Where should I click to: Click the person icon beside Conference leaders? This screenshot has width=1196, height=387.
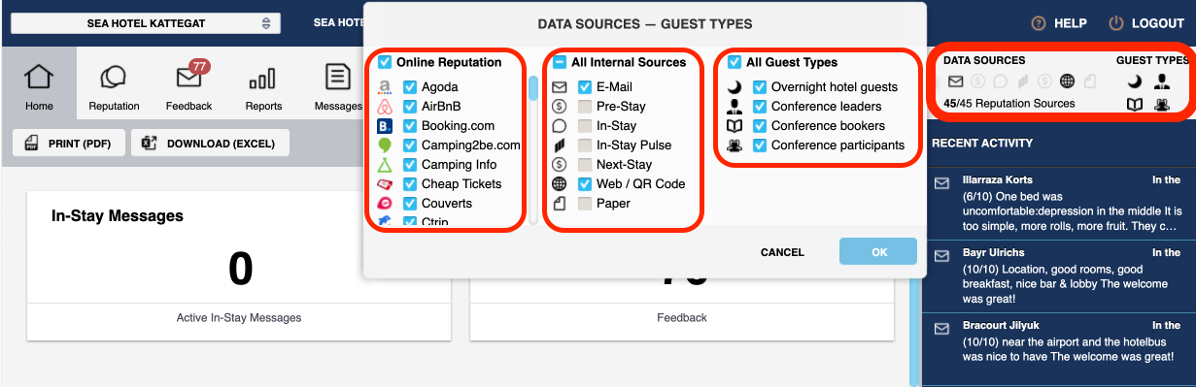pyautogui.click(x=735, y=107)
